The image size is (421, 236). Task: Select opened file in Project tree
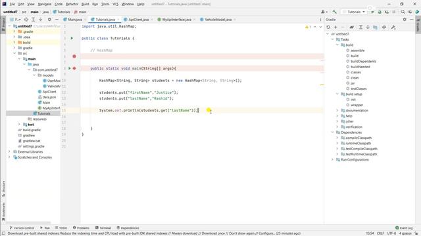pyautogui.click(x=26, y=20)
